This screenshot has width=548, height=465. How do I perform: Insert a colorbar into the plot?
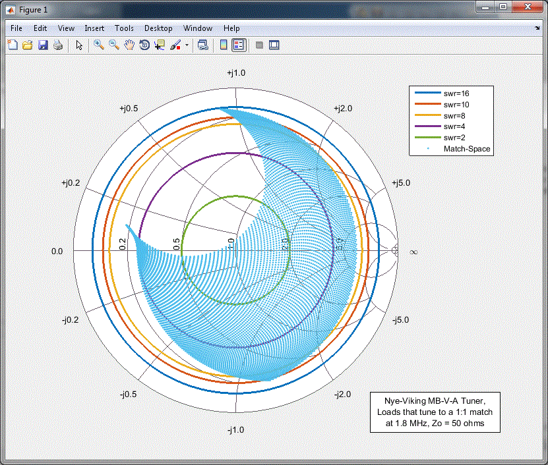pos(222,45)
